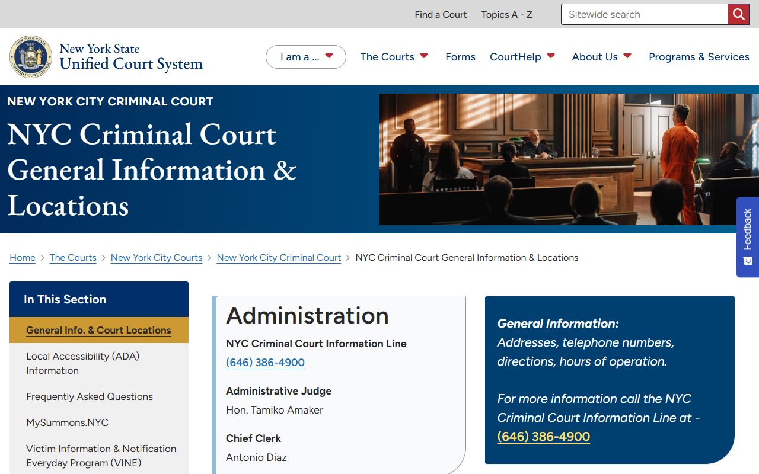Click 'NEW YORK CITY CRIMINAL COURT' banner label
This screenshot has height=474, width=759.
(x=110, y=101)
